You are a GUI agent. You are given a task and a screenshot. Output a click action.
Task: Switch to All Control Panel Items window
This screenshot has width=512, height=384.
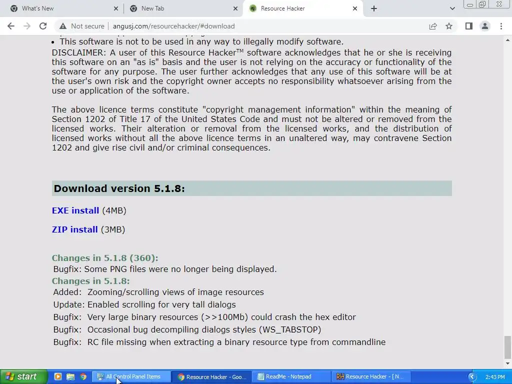131,376
